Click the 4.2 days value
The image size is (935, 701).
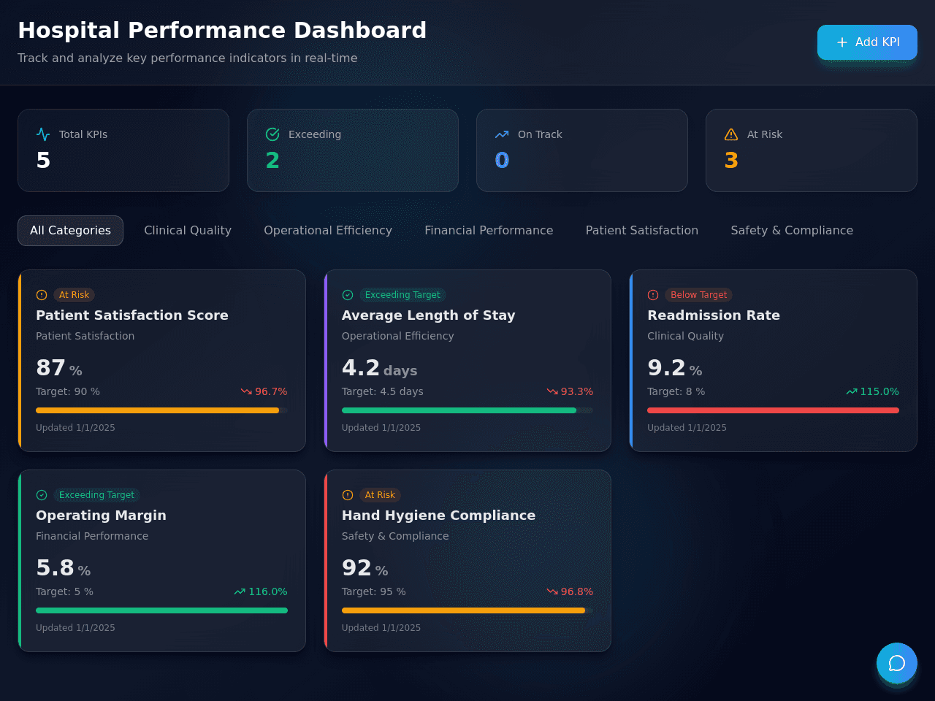pos(380,368)
